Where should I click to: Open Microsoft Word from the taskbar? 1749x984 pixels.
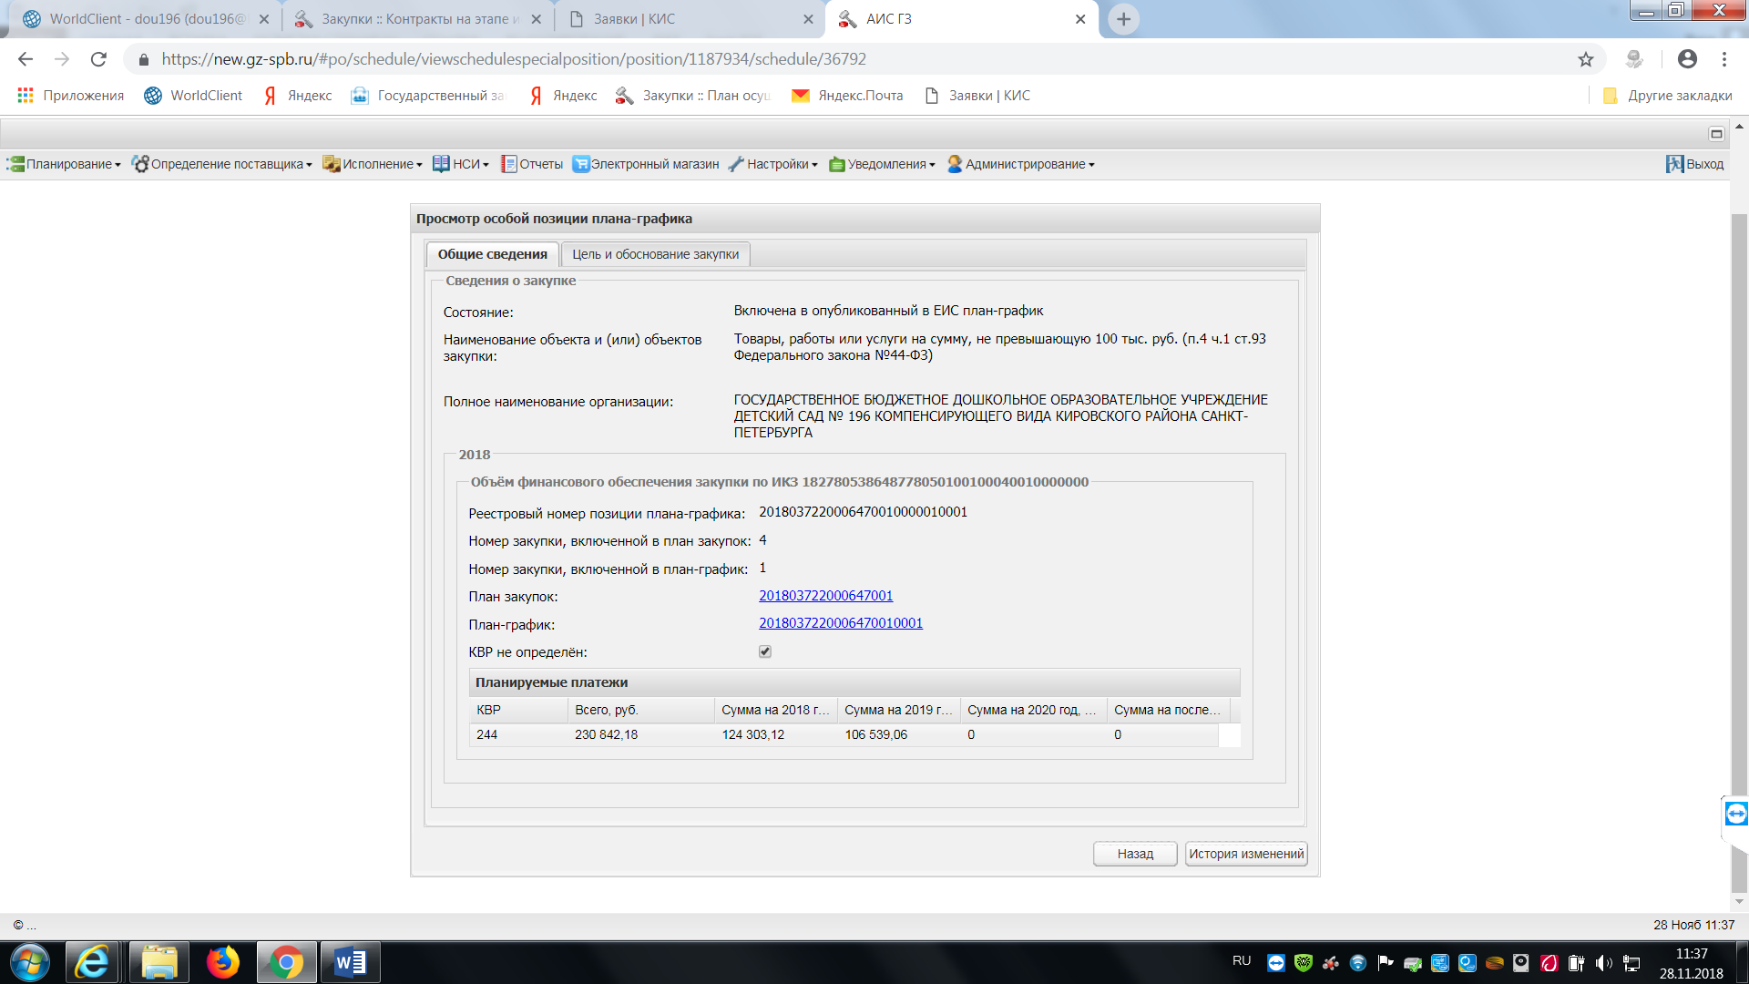(350, 962)
